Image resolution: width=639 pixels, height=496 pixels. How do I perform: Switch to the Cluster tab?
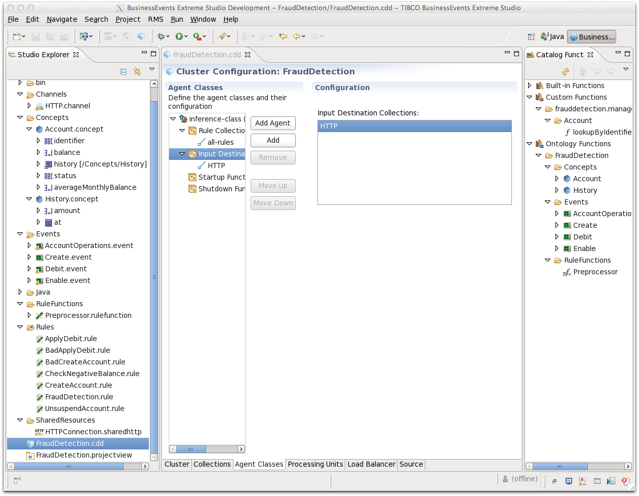tap(177, 464)
